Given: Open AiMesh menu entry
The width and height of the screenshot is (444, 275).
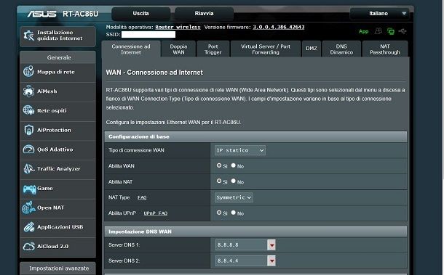Looking at the screenshot, I should [x=58, y=91].
